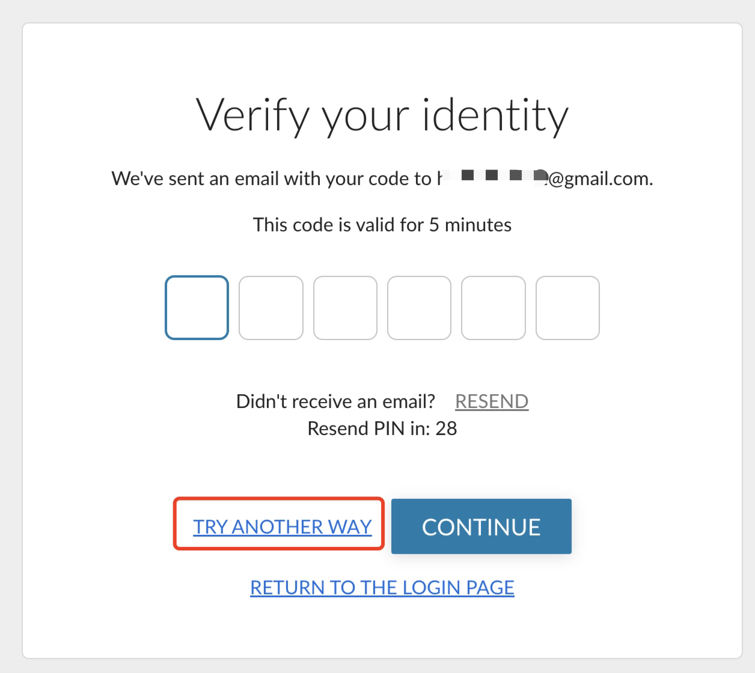Click the countdown number 28
The height and width of the screenshot is (673, 755).
[x=447, y=428]
